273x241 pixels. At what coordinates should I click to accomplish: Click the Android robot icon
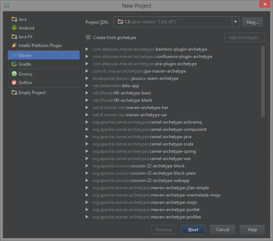tap(14, 28)
